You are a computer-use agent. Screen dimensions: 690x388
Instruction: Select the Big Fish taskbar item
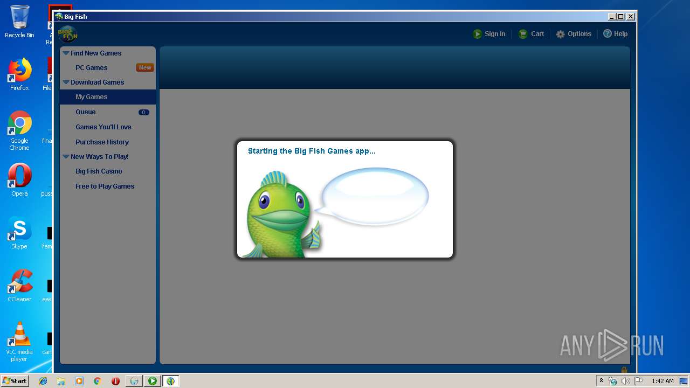[171, 381]
